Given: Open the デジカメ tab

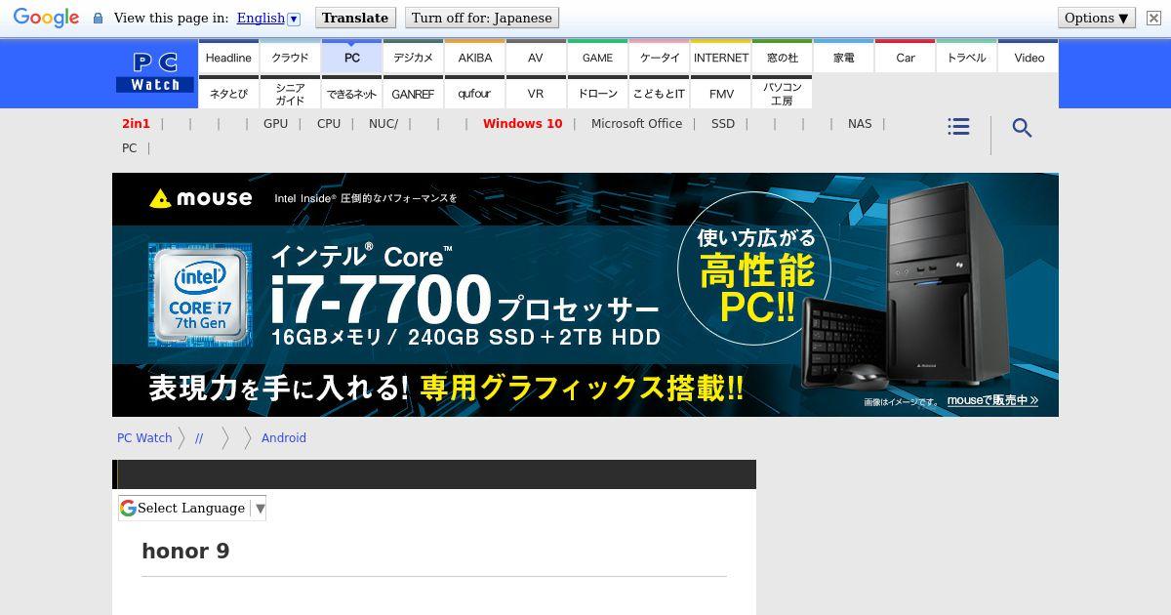Looking at the screenshot, I should coord(413,57).
